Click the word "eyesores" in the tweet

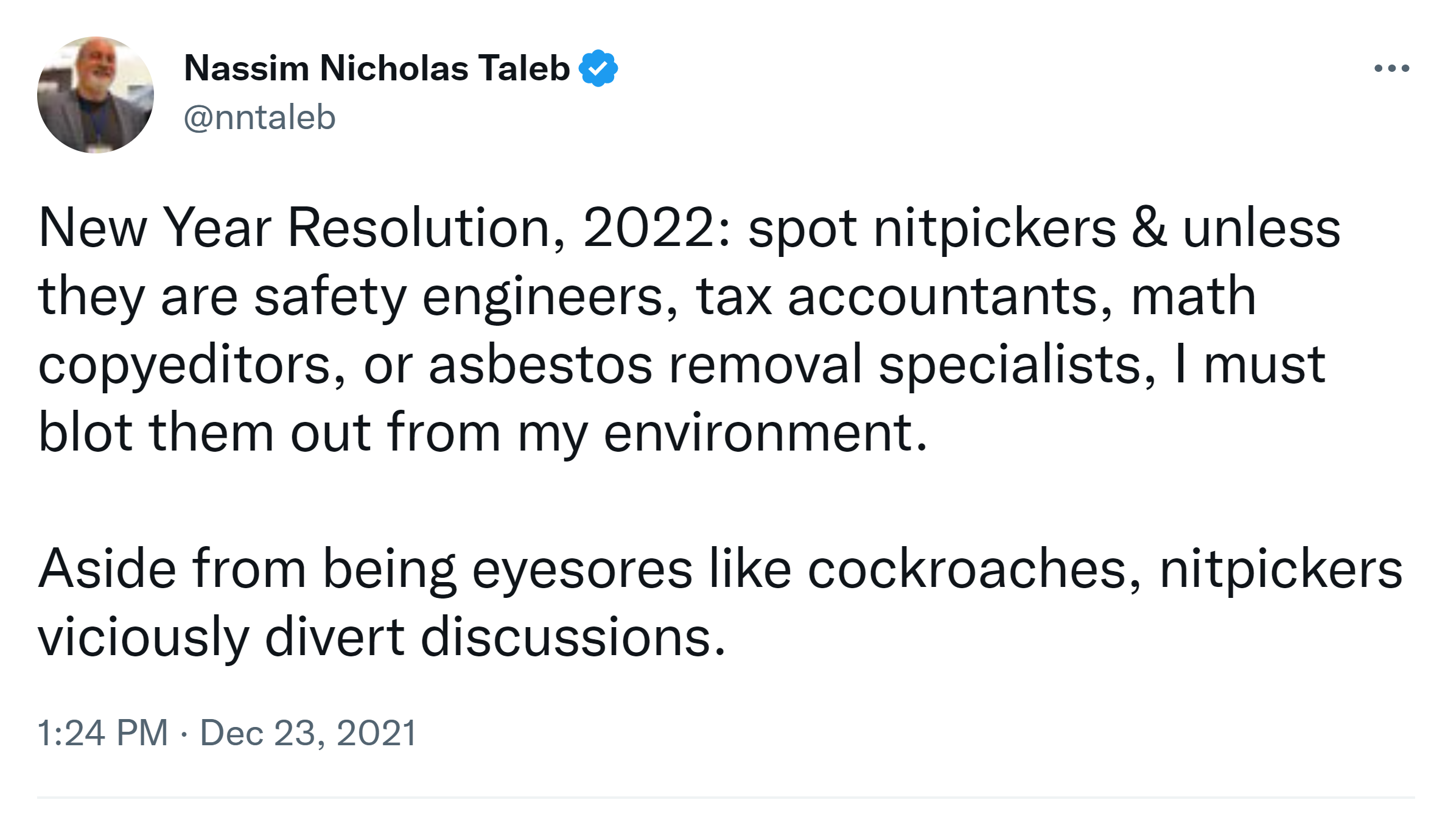click(582, 570)
